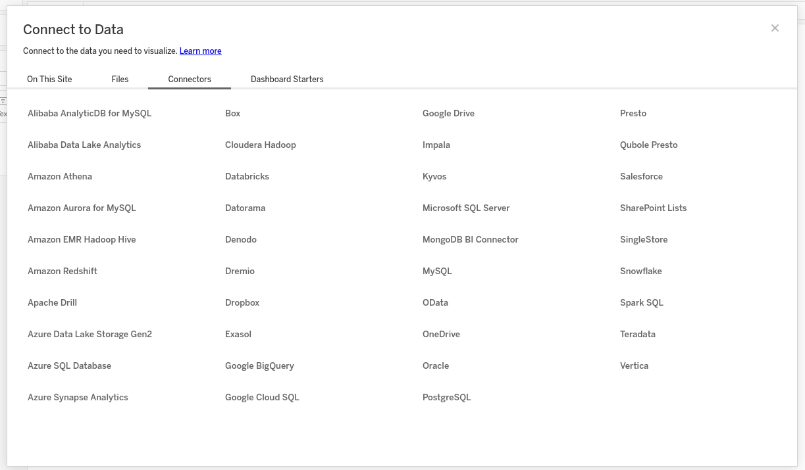Select Amazon Aurora for MySQL
Viewport: 805px width, 470px height.
pos(82,208)
